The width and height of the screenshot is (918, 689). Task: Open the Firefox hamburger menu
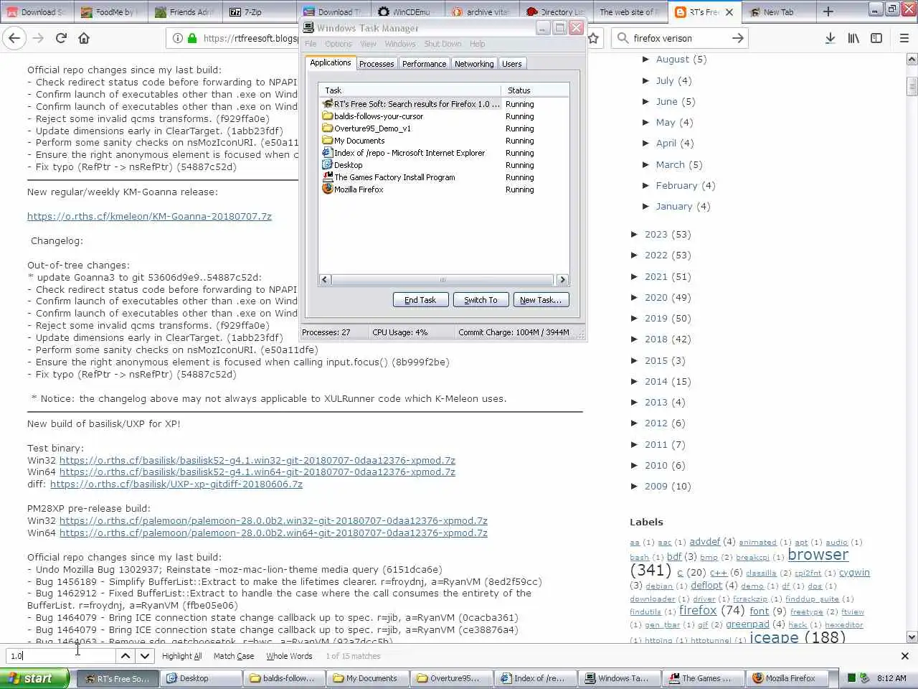click(x=904, y=38)
